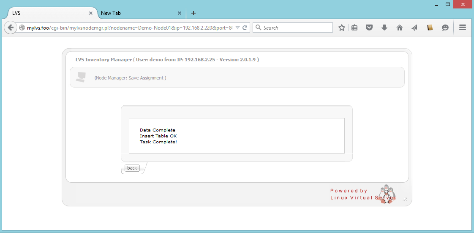Show bookmarks list icon
The image size is (474, 233).
point(354,27)
